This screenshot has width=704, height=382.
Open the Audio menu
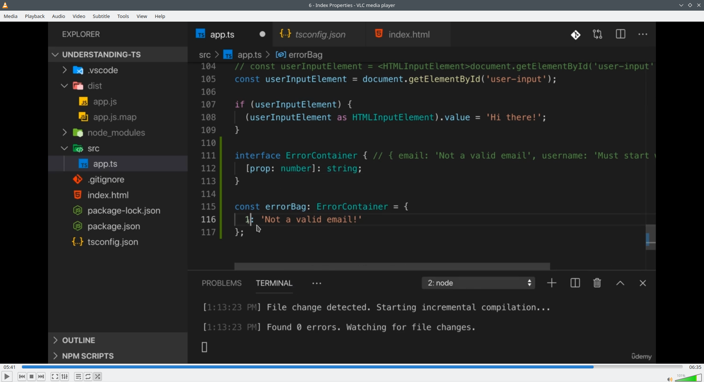(x=59, y=16)
